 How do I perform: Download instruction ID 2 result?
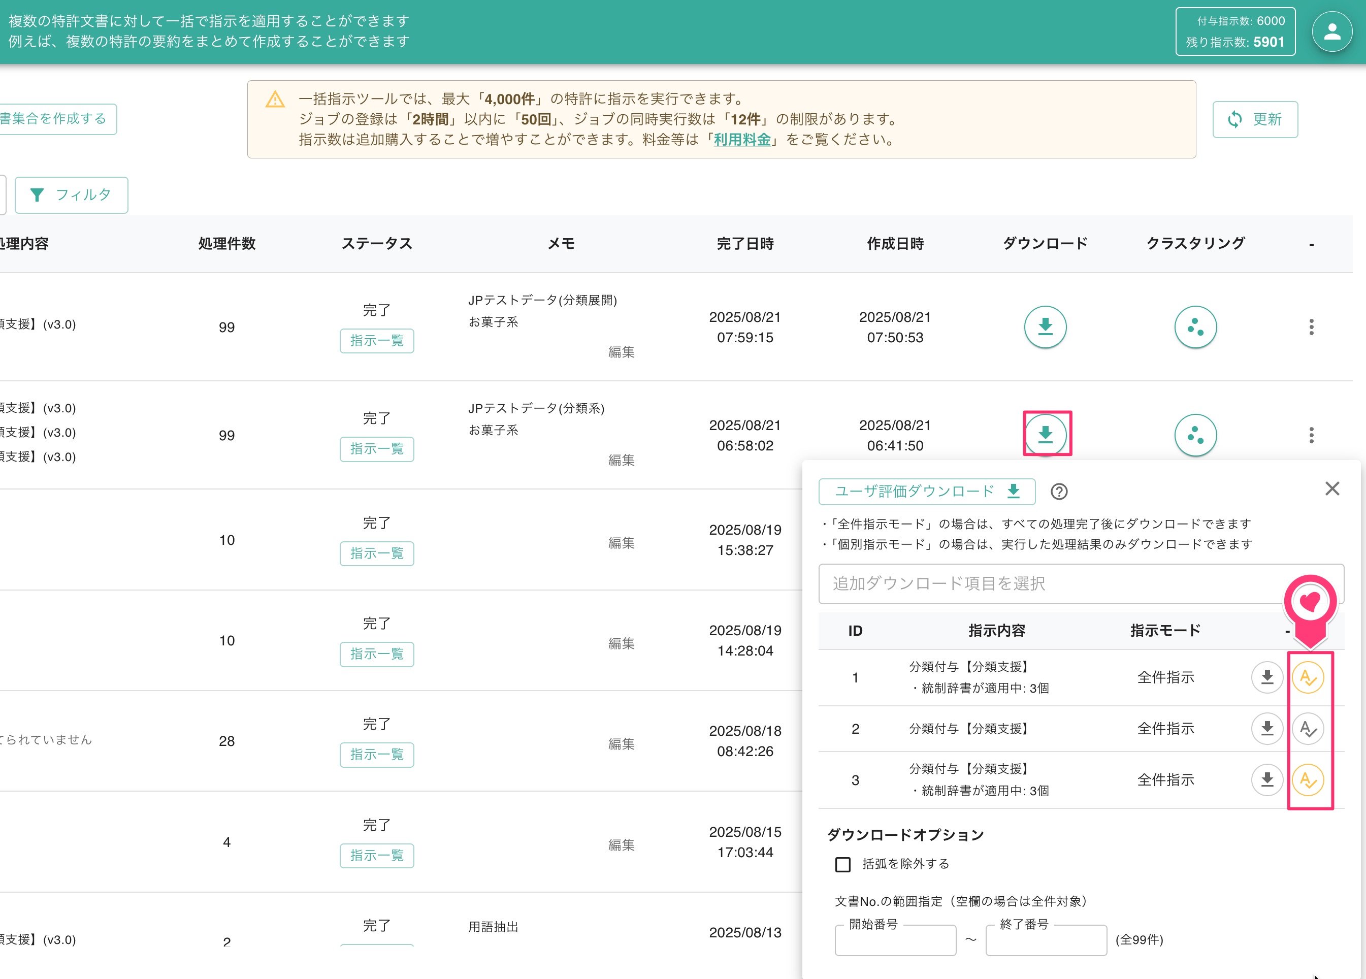(1266, 729)
